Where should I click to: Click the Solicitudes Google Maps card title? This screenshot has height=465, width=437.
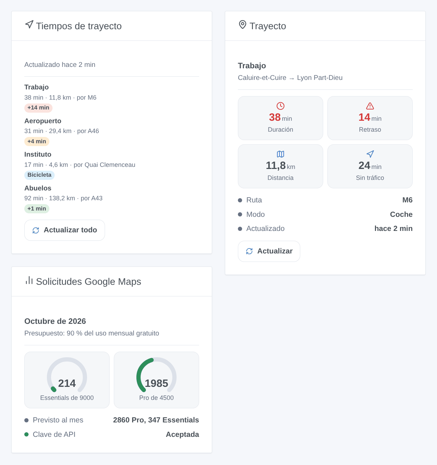click(x=88, y=282)
